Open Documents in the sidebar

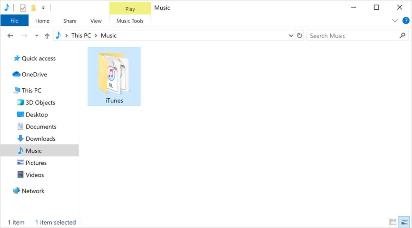tap(36, 127)
